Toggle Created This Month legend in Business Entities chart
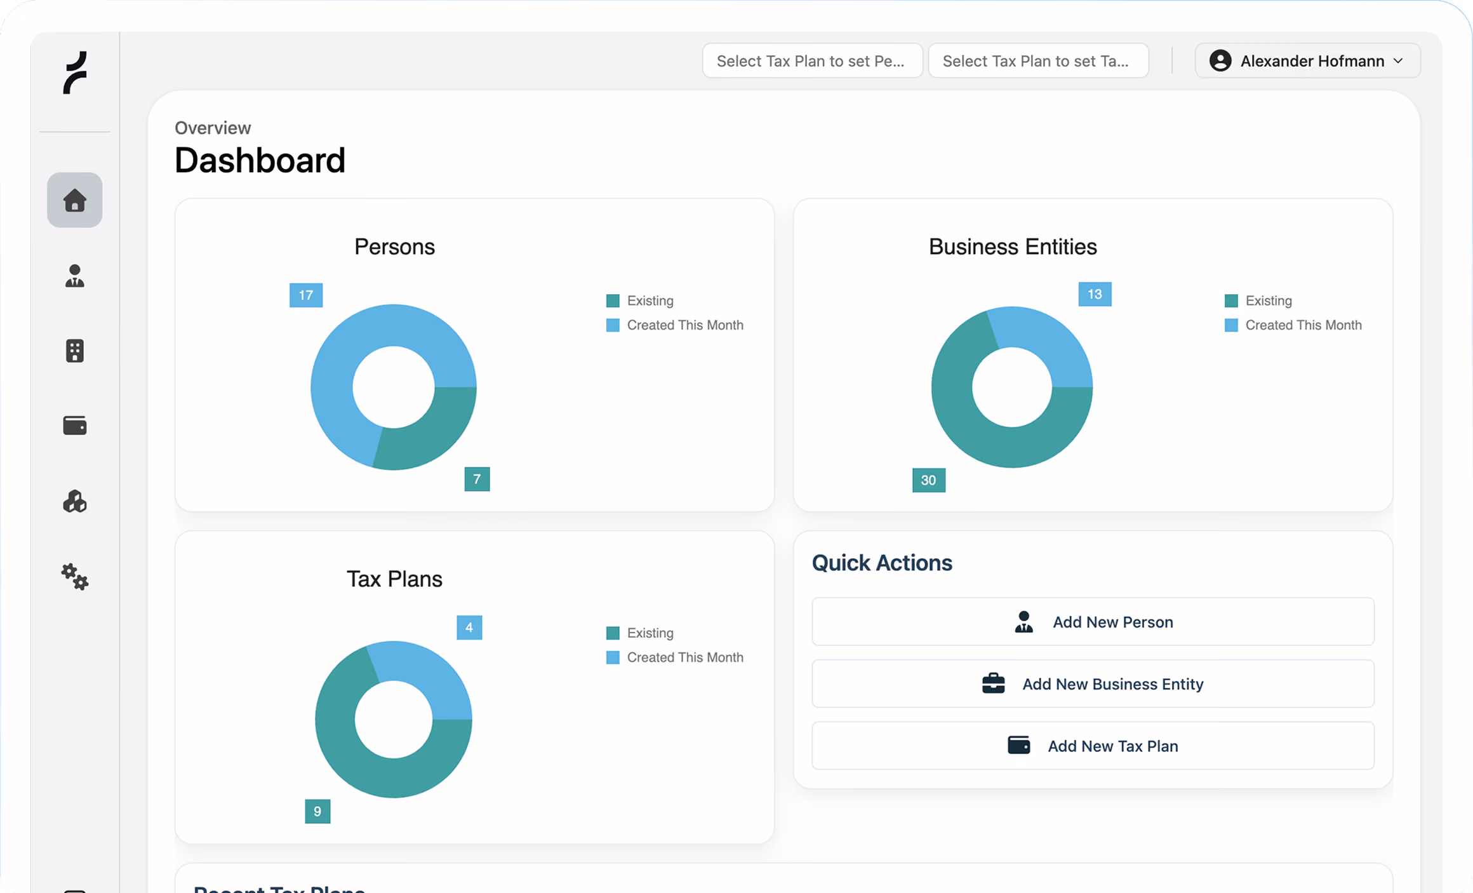 click(x=1293, y=325)
